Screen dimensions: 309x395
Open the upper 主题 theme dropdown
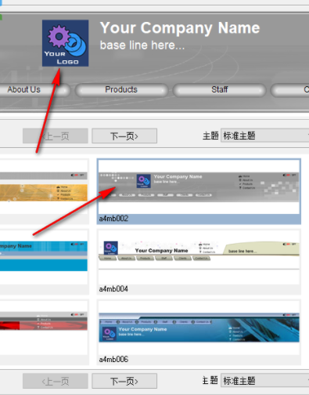click(264, 136)
